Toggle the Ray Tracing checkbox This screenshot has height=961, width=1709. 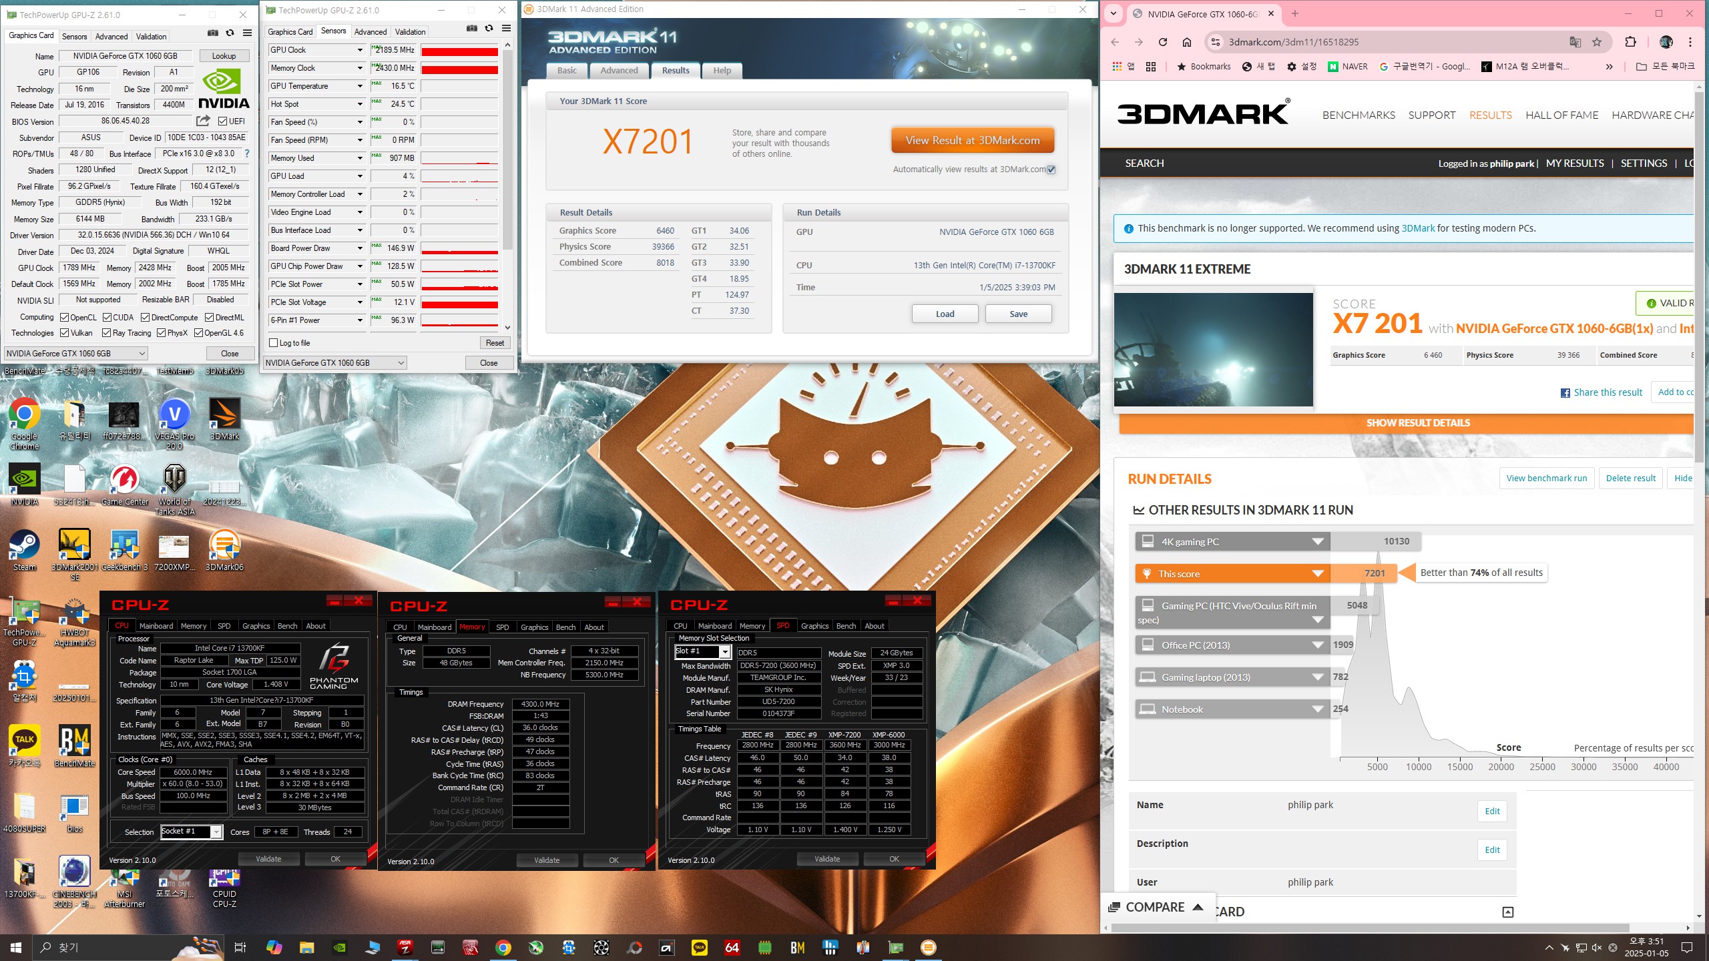pos(106,333)
